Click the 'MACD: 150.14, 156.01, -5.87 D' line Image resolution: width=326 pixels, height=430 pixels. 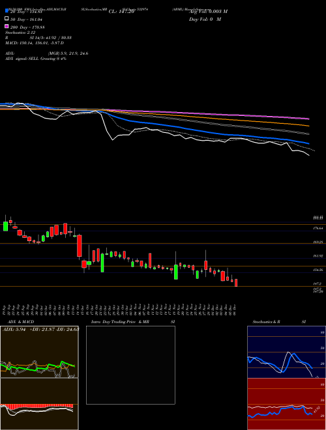[x=35, y=43]
